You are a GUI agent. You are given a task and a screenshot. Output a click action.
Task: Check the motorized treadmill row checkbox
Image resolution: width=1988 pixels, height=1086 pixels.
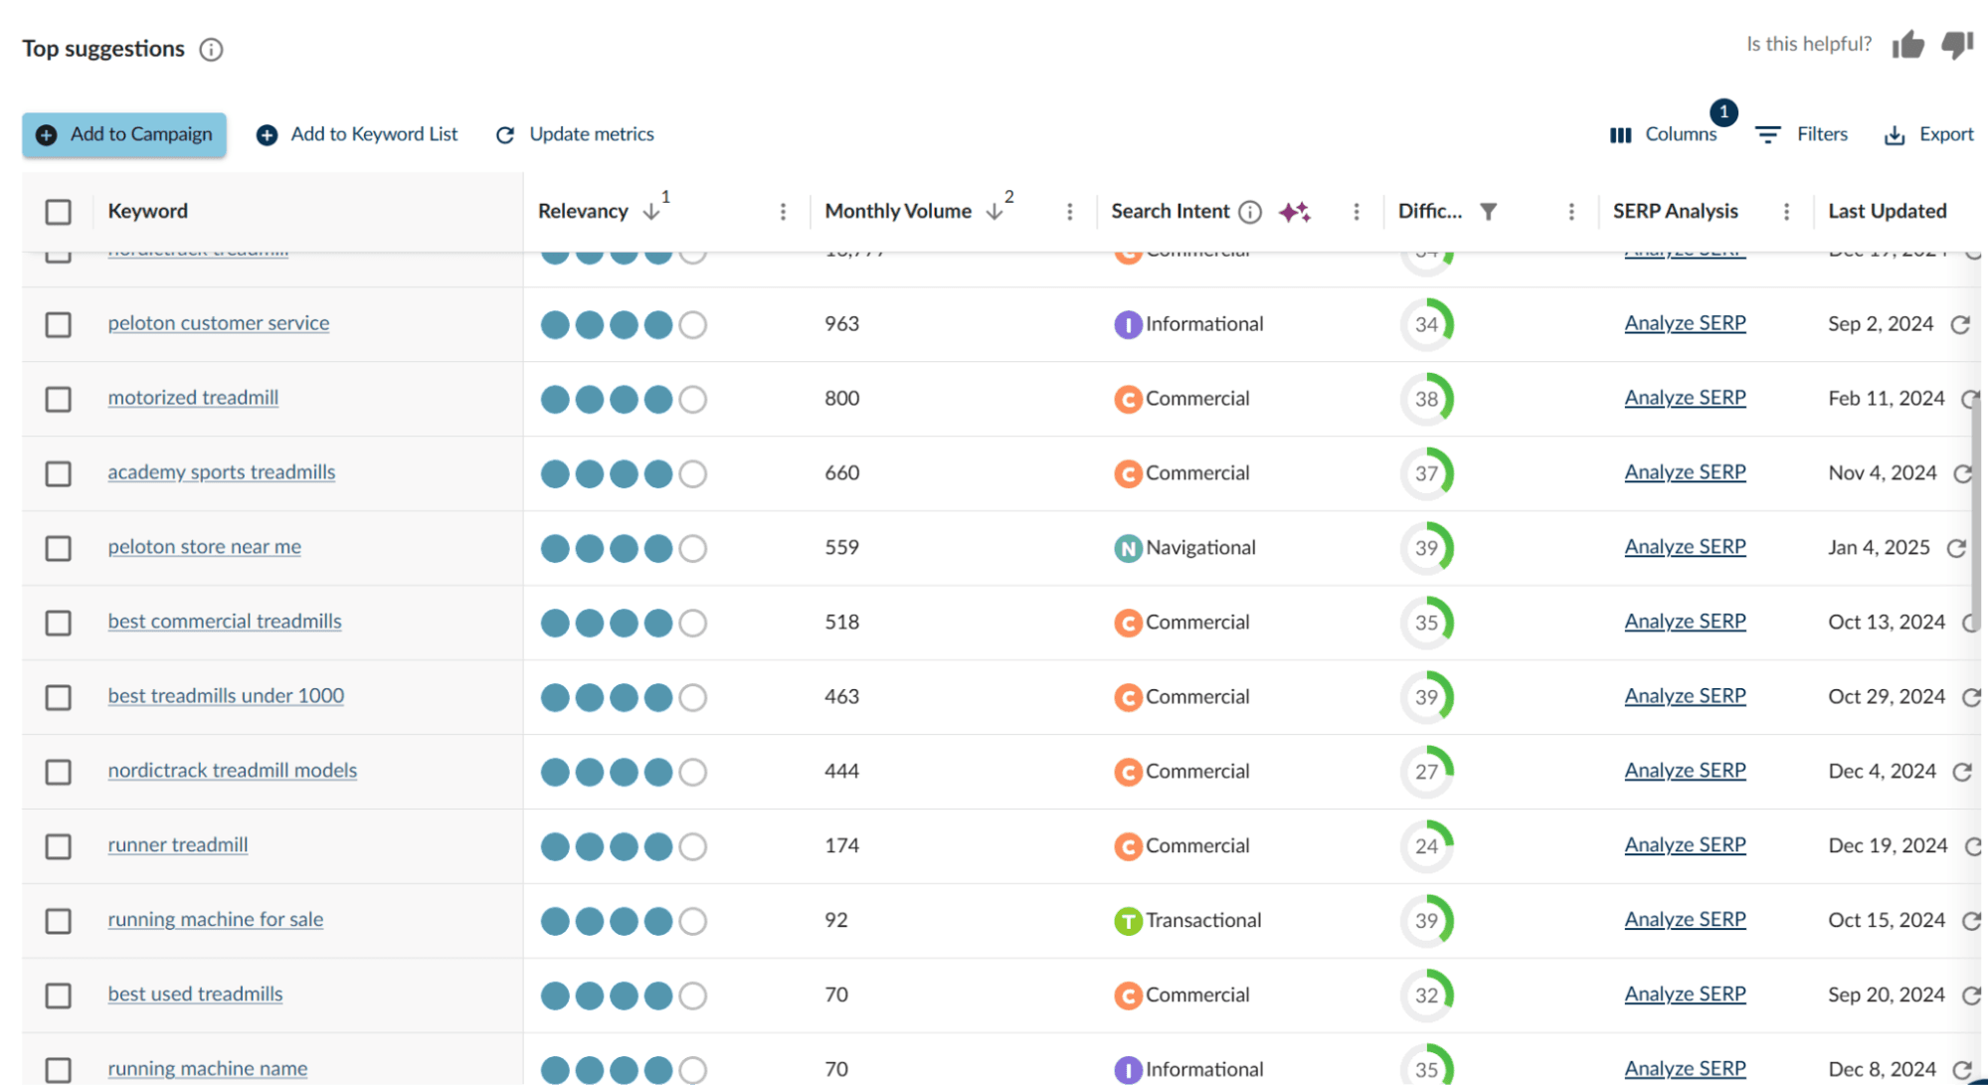coord(59,400)
